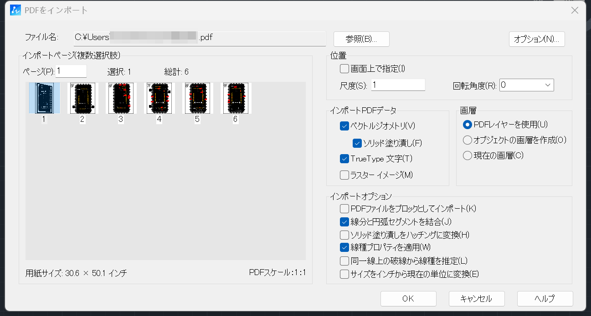This screenshot has height=316, width=591.
Task: Click the ファイル名 file path field
Action: point(200,38)
